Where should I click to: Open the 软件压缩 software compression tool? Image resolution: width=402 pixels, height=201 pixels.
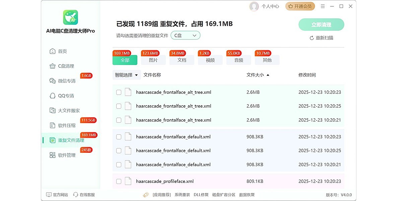point(65,125)
